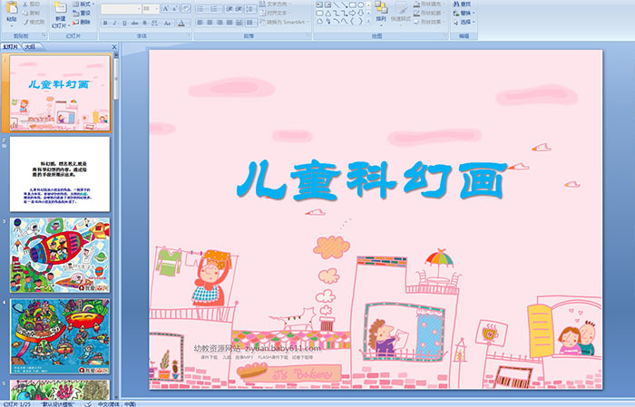Image resolution: width=635 pixels, height=407 pixels.
Task: Open the Replace (替换) menu
Action: click(464, 13)
